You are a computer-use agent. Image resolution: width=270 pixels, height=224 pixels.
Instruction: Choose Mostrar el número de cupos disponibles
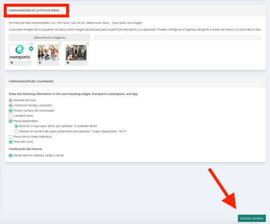tap(16, 132)
